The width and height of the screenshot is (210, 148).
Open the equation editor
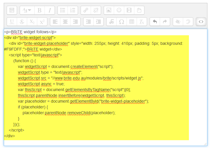coord(111,22)
